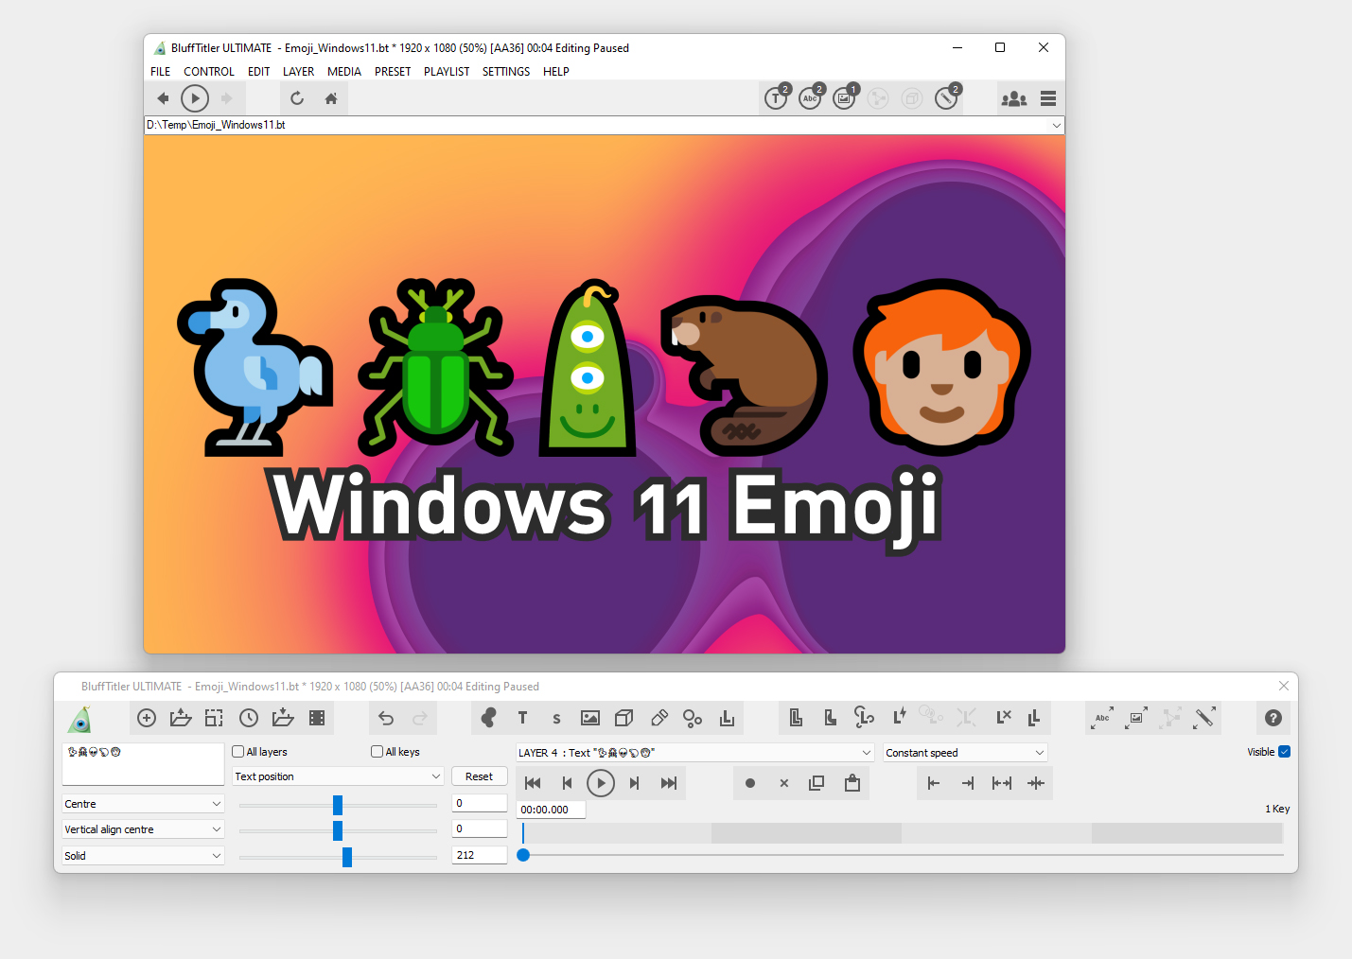Image resolution: width=1352 pixels, height=959 pixels.
Task: Click the blue timeline position handle
Action: [x=523, y=855]
